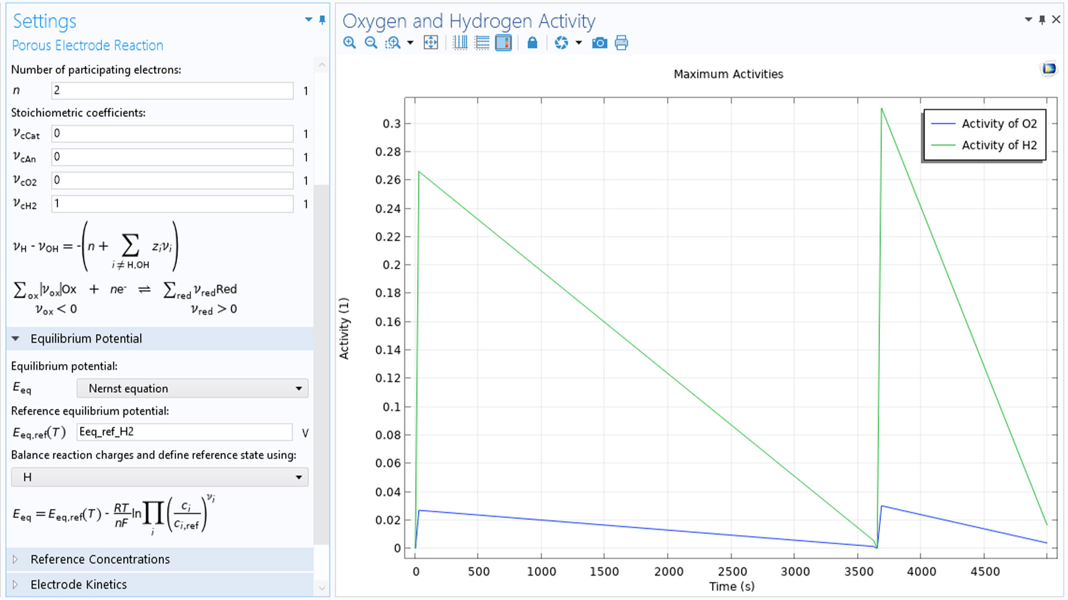The width and height of the screenshot is (1068, 600).
Task: Click the Zoom Out icon
Action: [x=371, y=43]
